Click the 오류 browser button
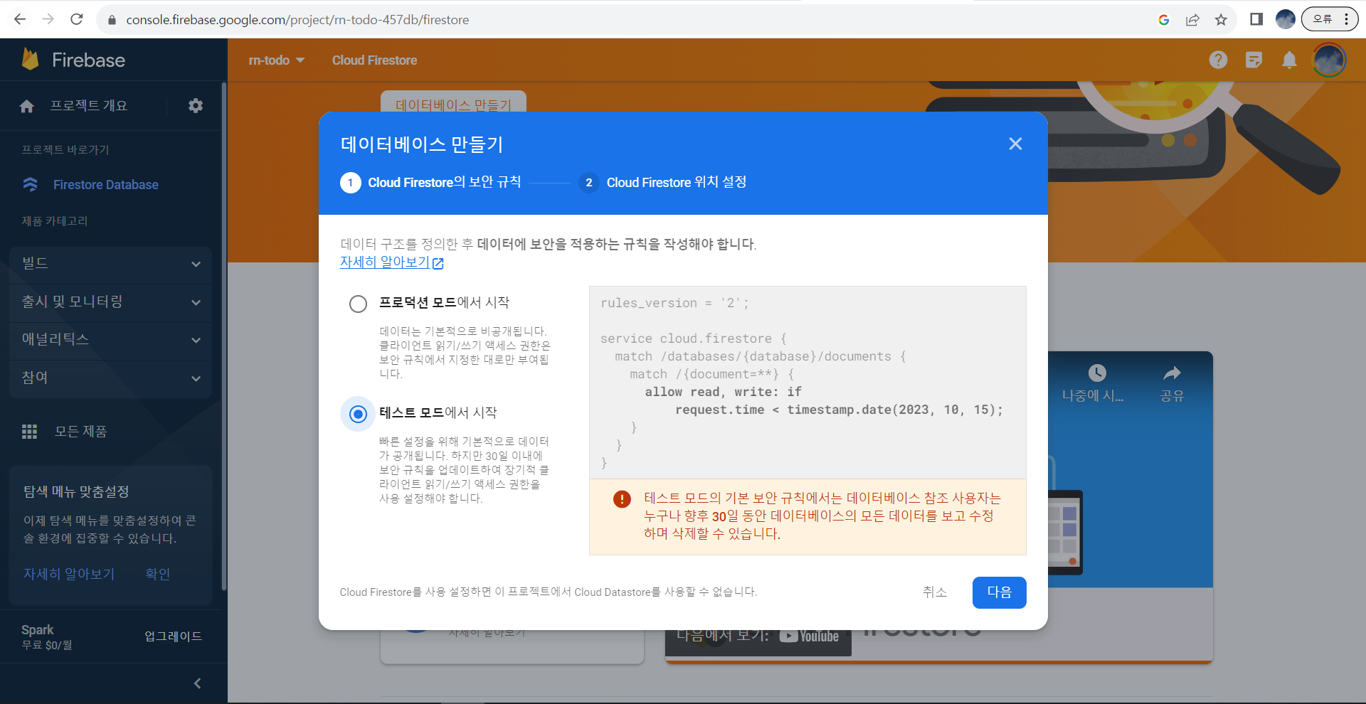 [x=1329, y=19]
